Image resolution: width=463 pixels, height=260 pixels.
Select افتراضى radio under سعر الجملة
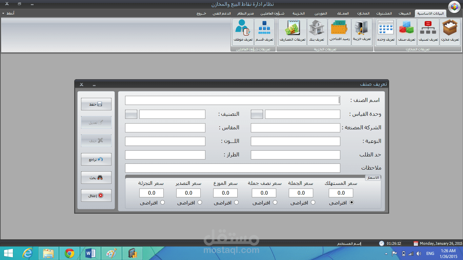click(x=313, y=202)
